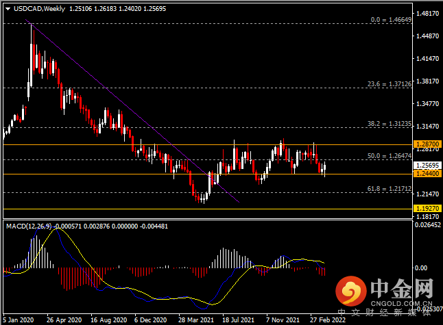
Task: Select the 7 Nov 2021 date label
Action: [283, 320]
